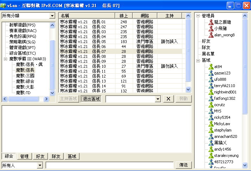The width and height of the screenshot is (251, 171).
Task: Switch to the 管理 tab
Action: (x=25, y=156)
